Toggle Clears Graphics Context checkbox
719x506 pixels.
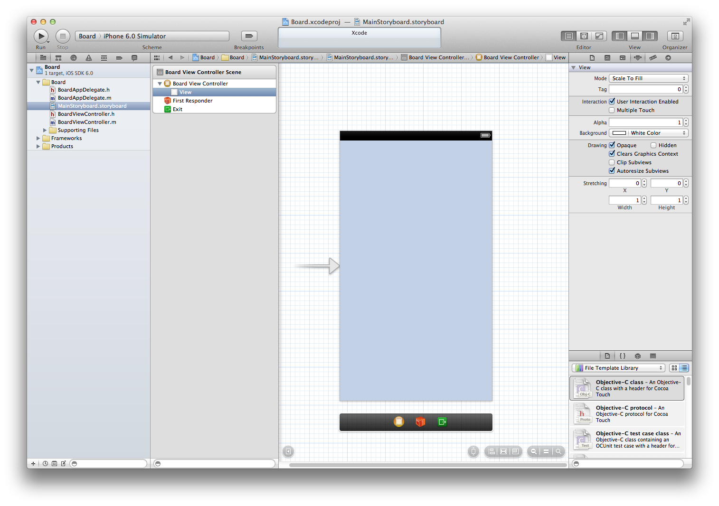pos(612,154)
